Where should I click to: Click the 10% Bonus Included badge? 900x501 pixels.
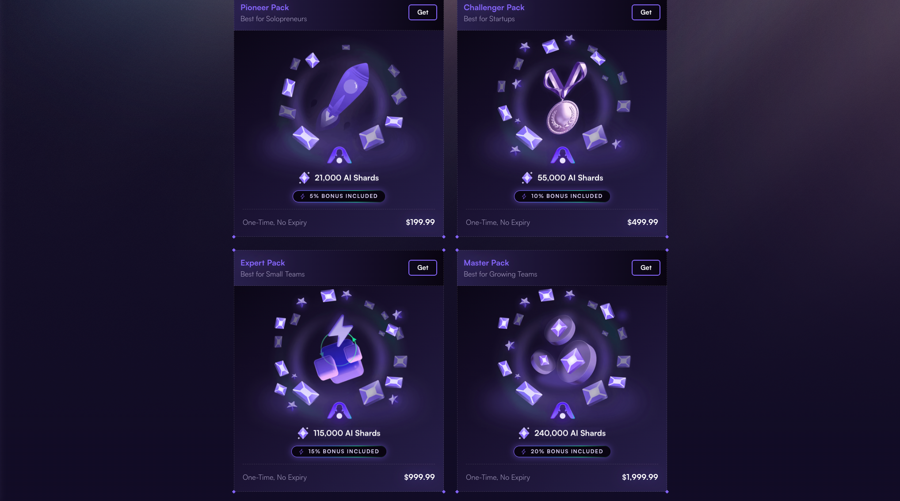[562, 196]
